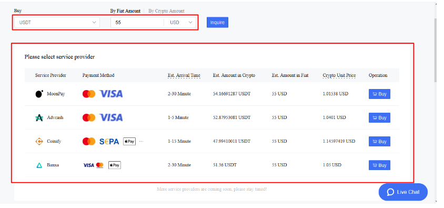The width and height of the screenshot is (444, 208).
Task: Click the Coinify provider logo icon
Action: (39, 141)
